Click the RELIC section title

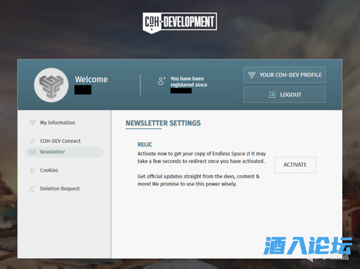point(145,144)
